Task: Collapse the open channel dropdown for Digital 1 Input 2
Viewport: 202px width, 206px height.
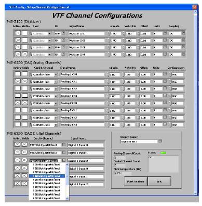Action: click(x=64, y=160)
